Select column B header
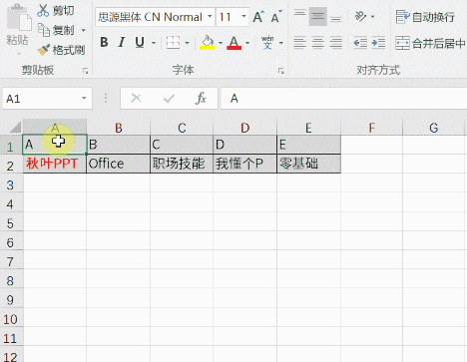The width and height of the screenshot is (467, 362). [119, 128]
